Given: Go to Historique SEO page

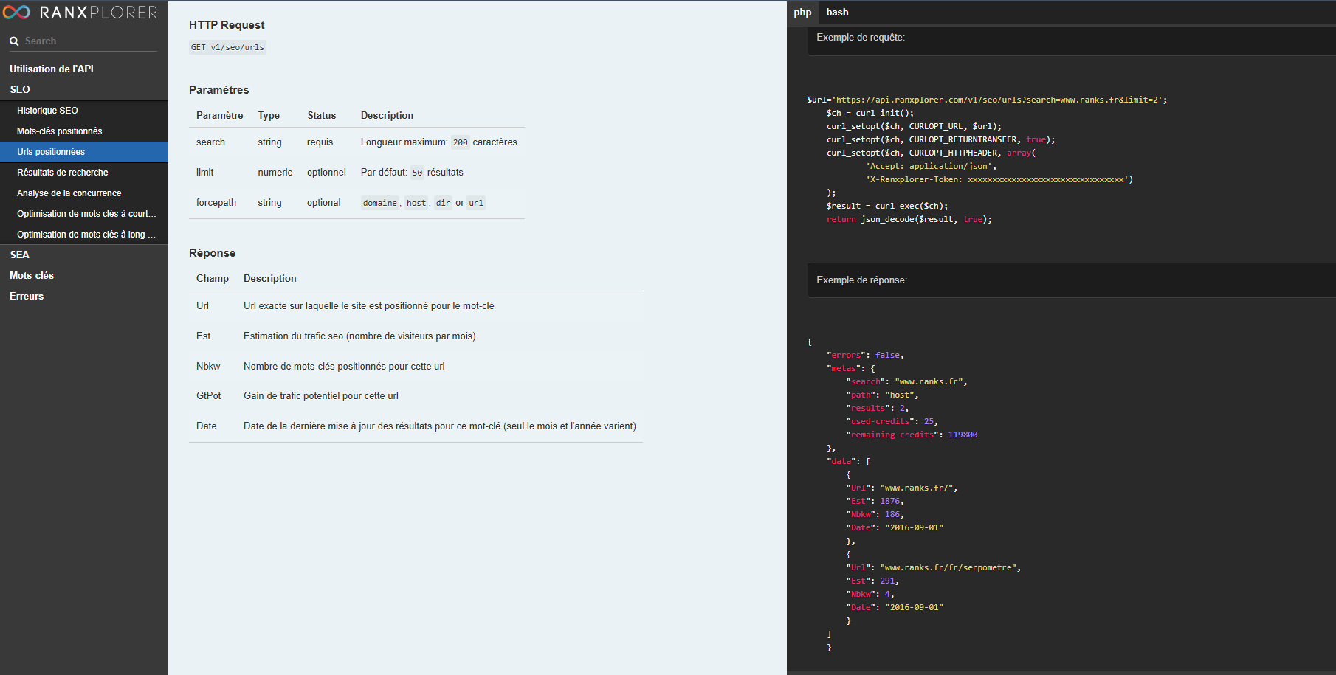Looking at the screenshot, I should coord(47,111).
